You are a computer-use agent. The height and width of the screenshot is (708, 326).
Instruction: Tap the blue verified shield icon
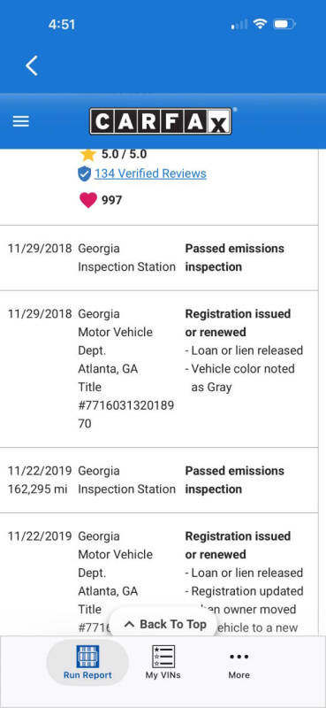(x=84, y=173)
